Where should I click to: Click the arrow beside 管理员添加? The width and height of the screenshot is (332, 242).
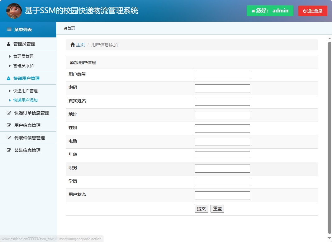11,66
